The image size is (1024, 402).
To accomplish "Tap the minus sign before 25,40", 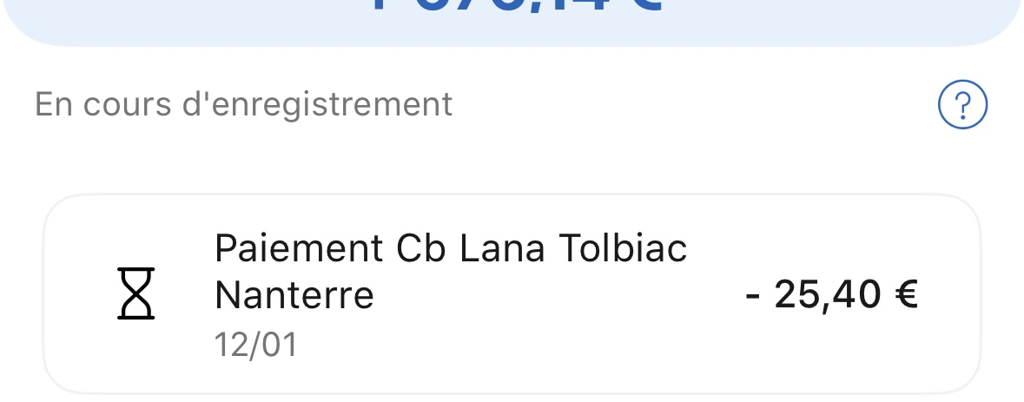I will 753,296.
